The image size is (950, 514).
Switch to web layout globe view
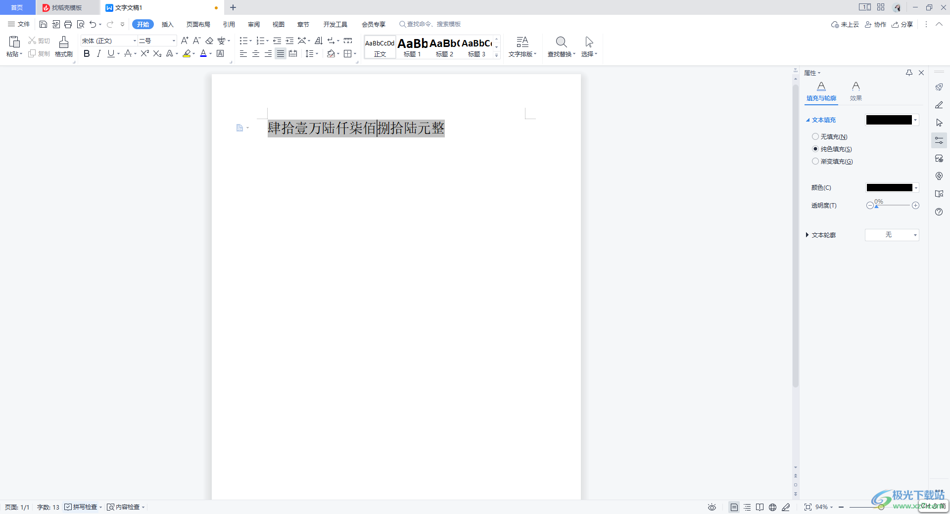click(772, 507)
